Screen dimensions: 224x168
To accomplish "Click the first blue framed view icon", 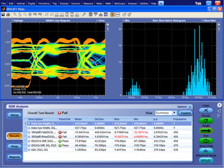I will (91, 15).
